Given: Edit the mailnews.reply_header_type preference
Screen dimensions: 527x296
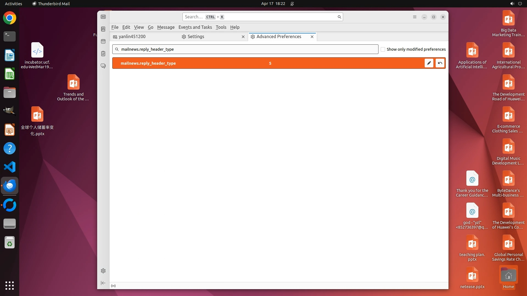Looking at the screenshot, I should point(429,63).
